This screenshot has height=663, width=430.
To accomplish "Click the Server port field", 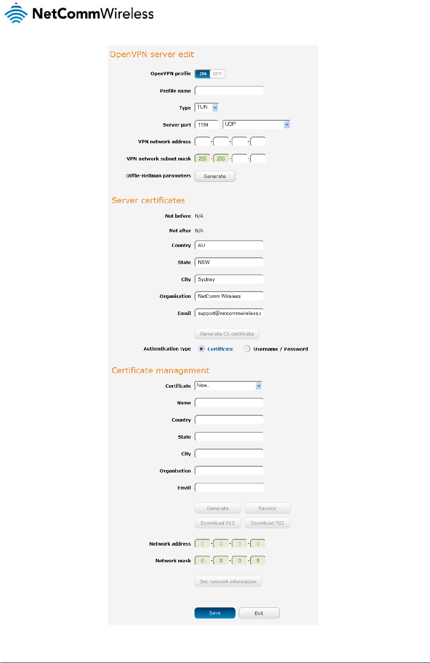I will point(207,124).
